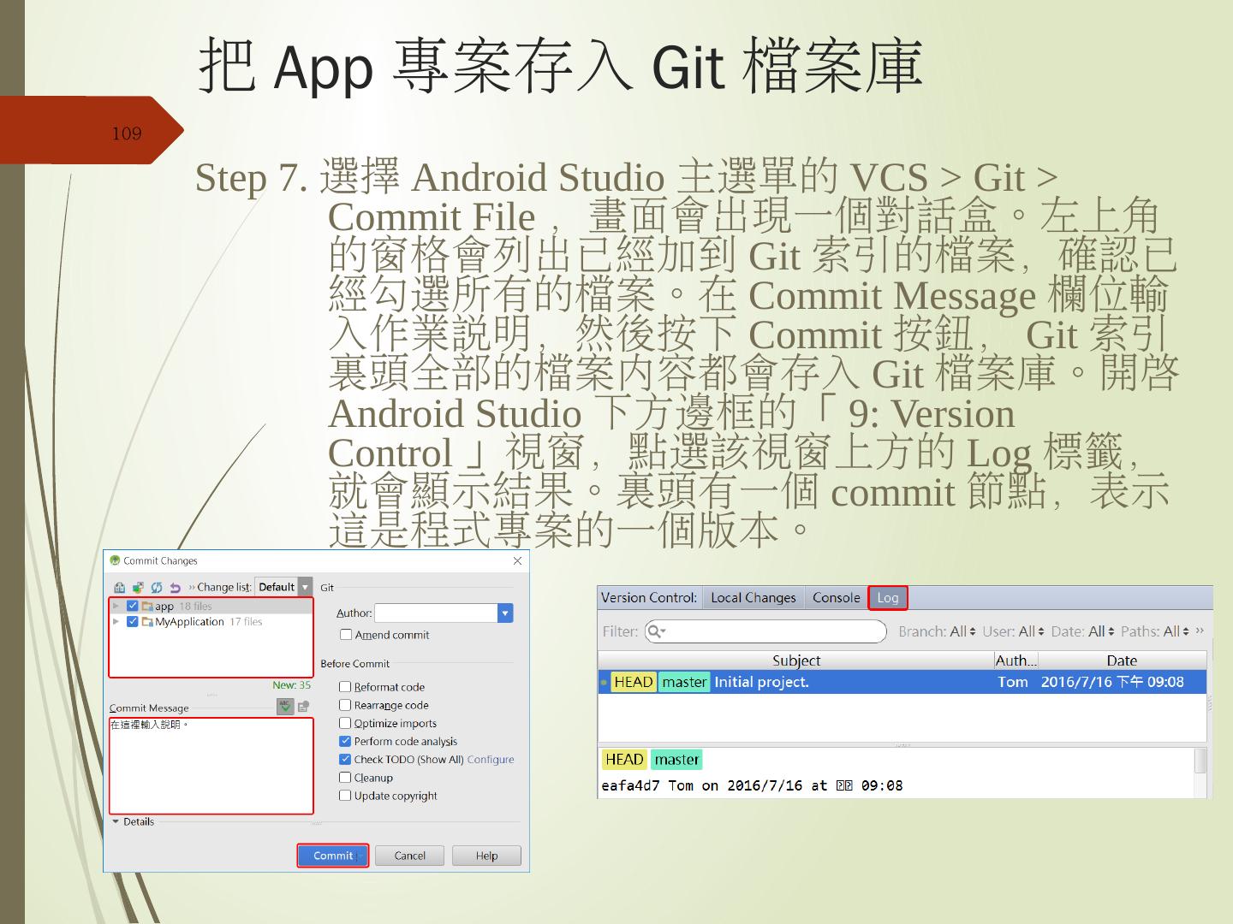The width and height of the screenshot is (1233, 924).
Task: Open the Date filter dropdown
Action: click(1082, 631)
